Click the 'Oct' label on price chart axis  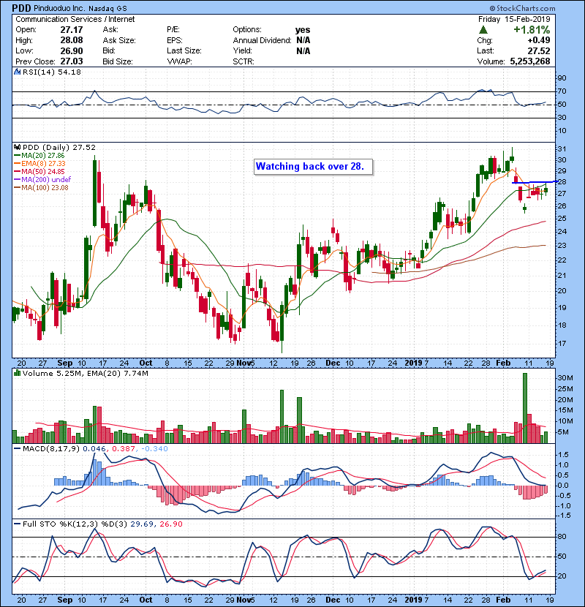point(146,363)
